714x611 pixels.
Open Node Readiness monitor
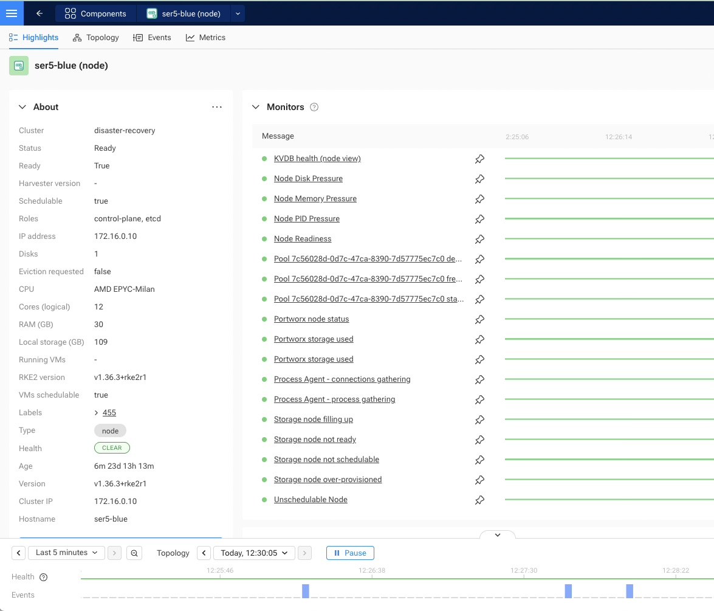[x=303, y=239]
